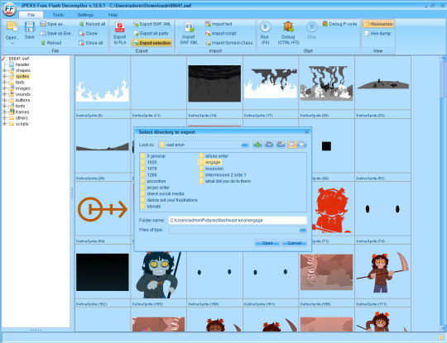Image resolution: width=447 pixels, height=343 pixels.
Task: Create new folder icon in dialog
Action: point(281,145)
